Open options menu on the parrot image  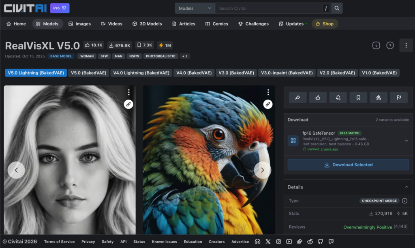[268, 92]
